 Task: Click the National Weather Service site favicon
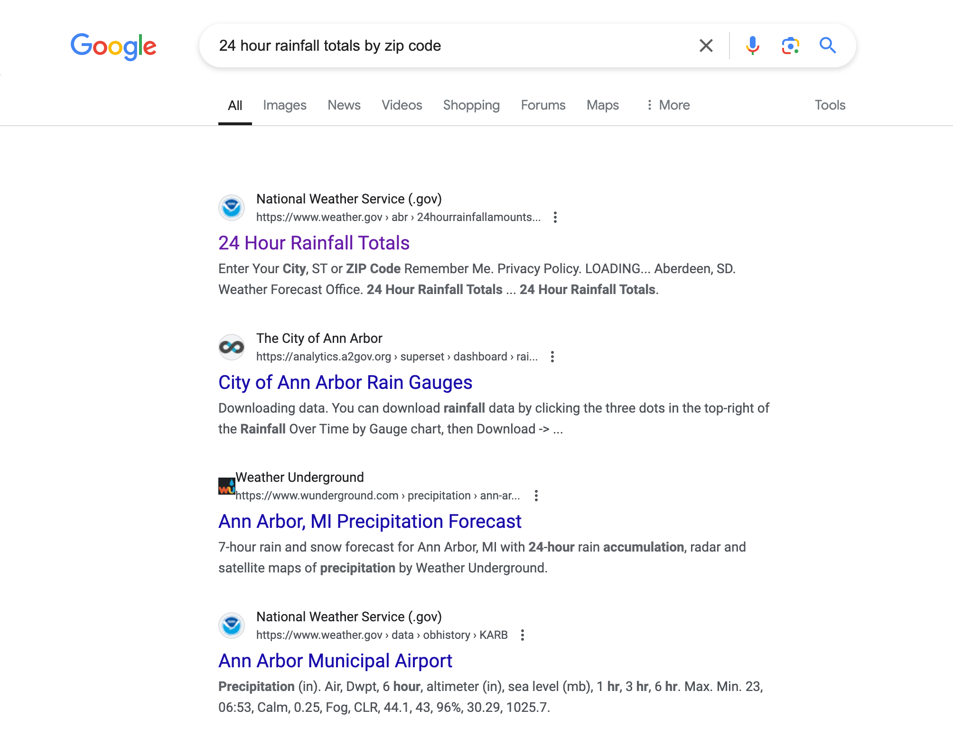(231, 207)
